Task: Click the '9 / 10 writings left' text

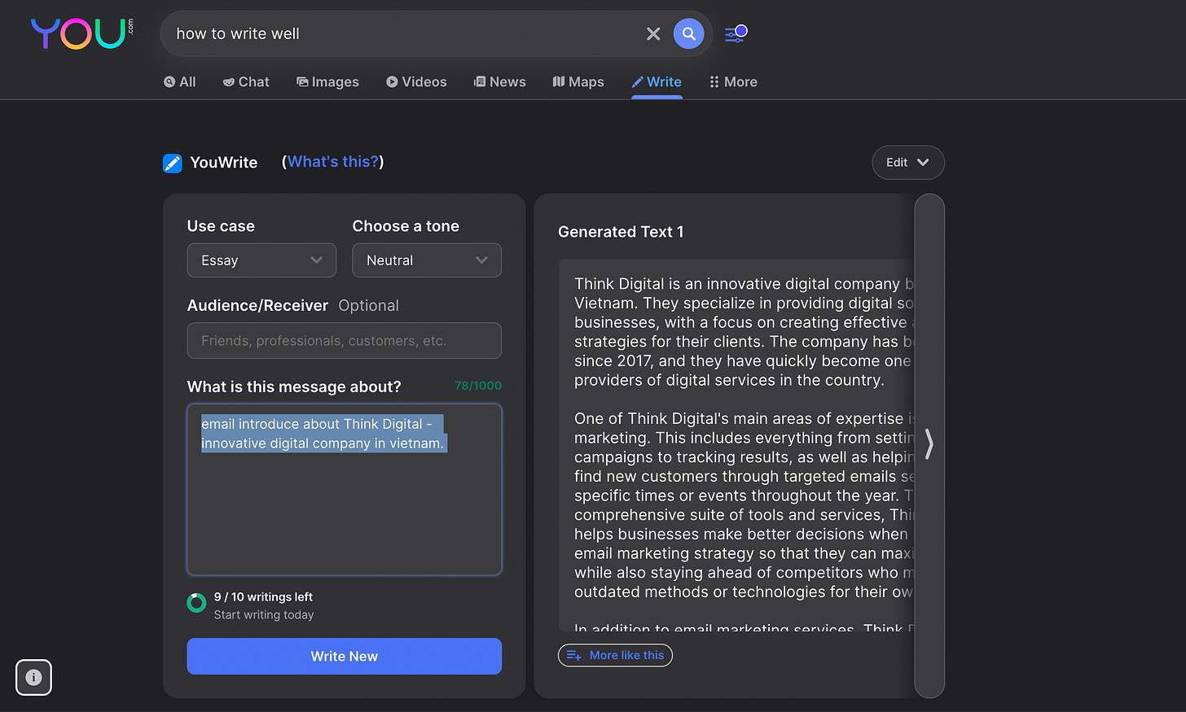Action: coord(263,596)
